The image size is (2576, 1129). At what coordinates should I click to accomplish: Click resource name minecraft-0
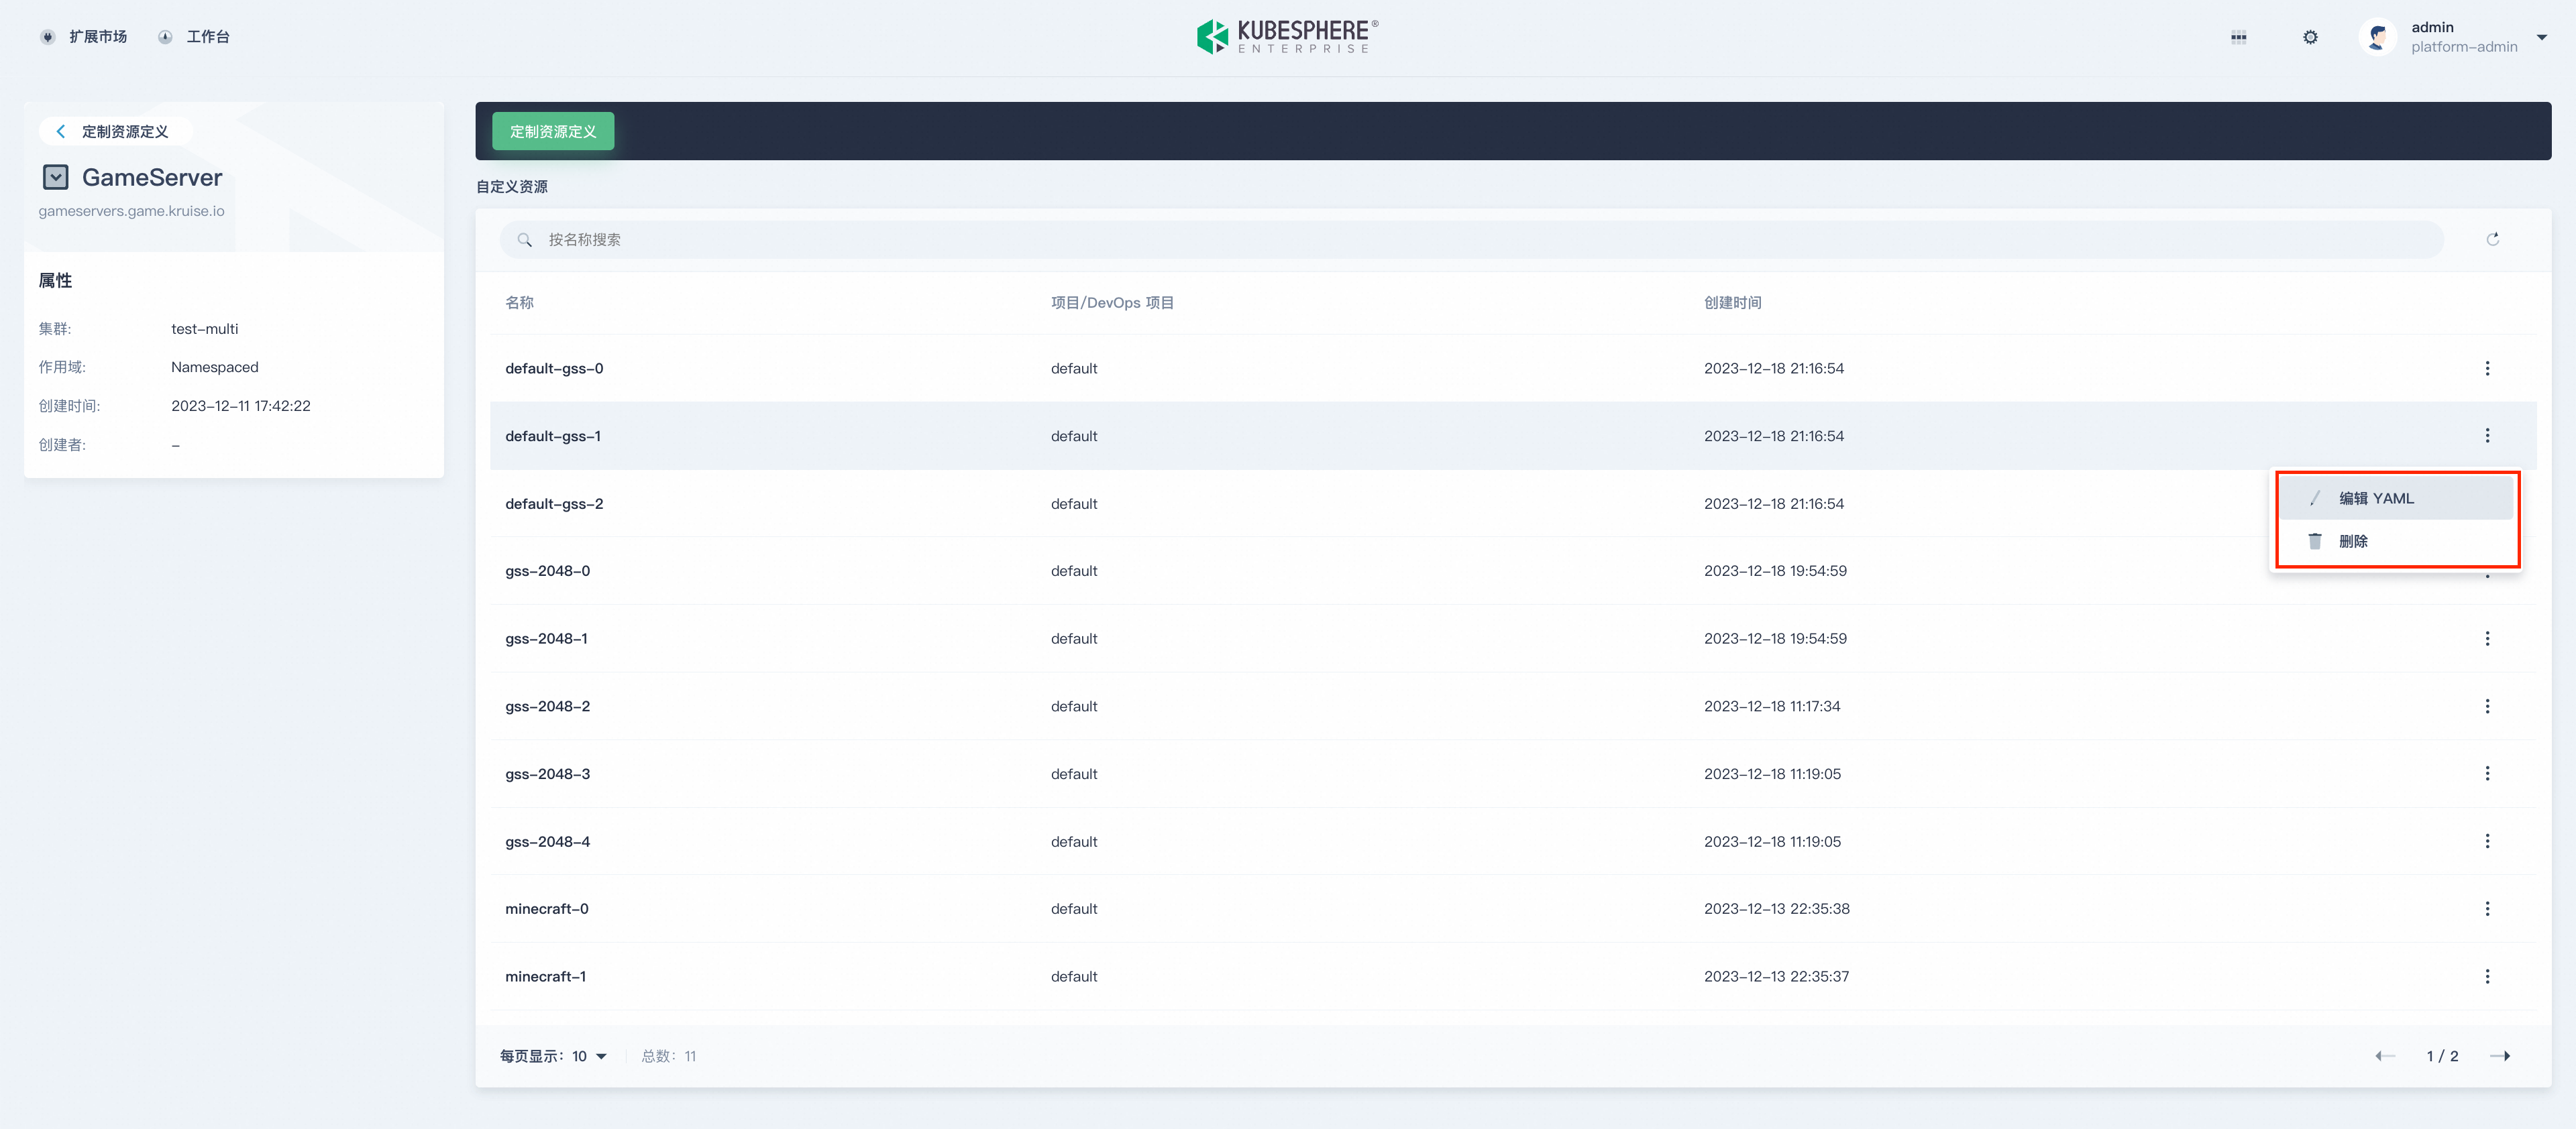pos(547,909)
